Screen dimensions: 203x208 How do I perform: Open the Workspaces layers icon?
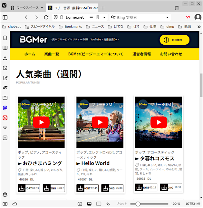[12, 8]
